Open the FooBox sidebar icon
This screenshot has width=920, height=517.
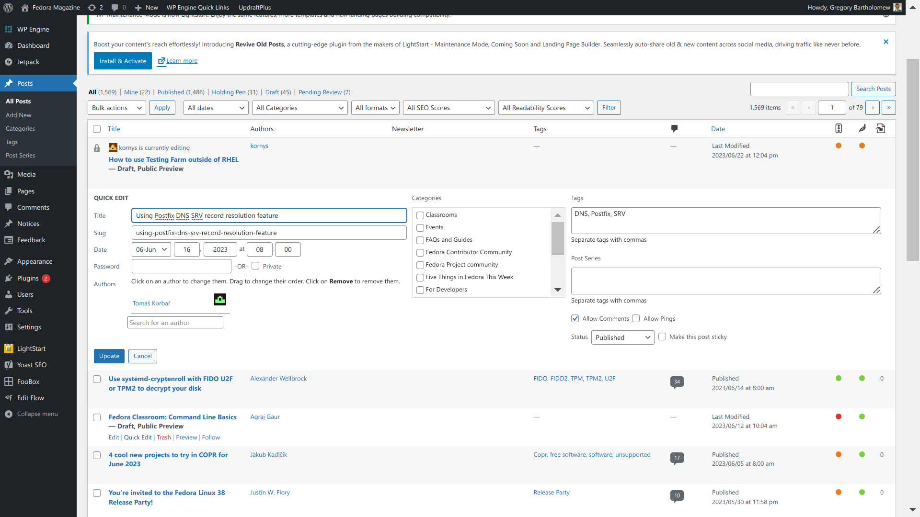(x=9, y=382)
